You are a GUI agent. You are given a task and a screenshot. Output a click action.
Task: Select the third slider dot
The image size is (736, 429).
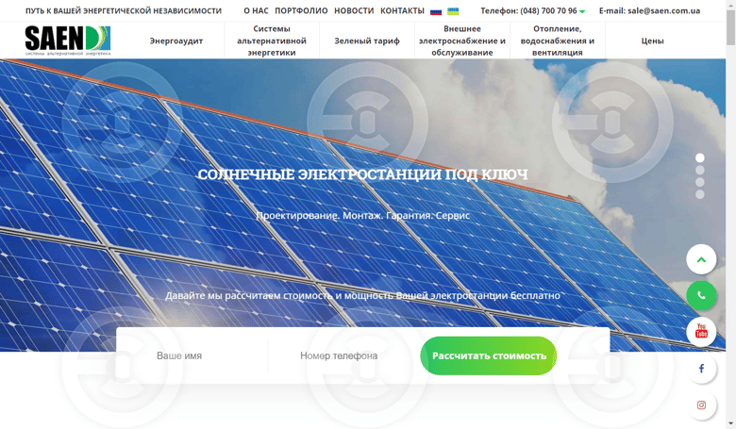[700, 182]
